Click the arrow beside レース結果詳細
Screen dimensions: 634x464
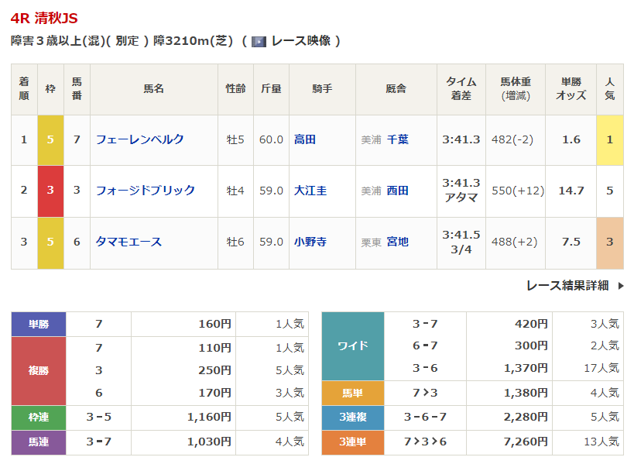(x=621, y=286)
